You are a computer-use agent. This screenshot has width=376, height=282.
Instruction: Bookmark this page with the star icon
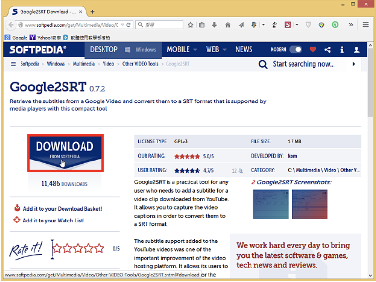[190, 25]
